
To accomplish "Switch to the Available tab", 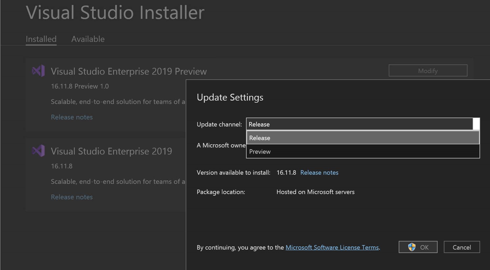I will coord(88,39).
